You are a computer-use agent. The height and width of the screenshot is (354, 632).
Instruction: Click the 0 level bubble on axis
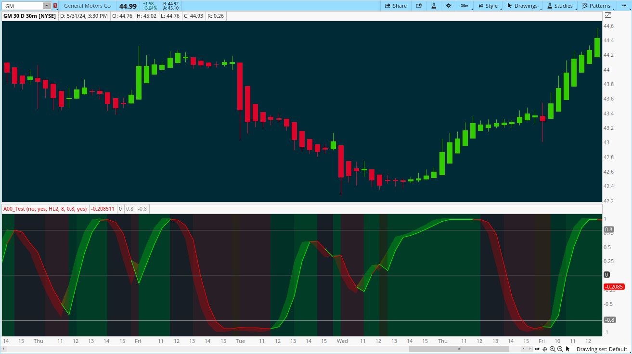[x=606, y=275]
